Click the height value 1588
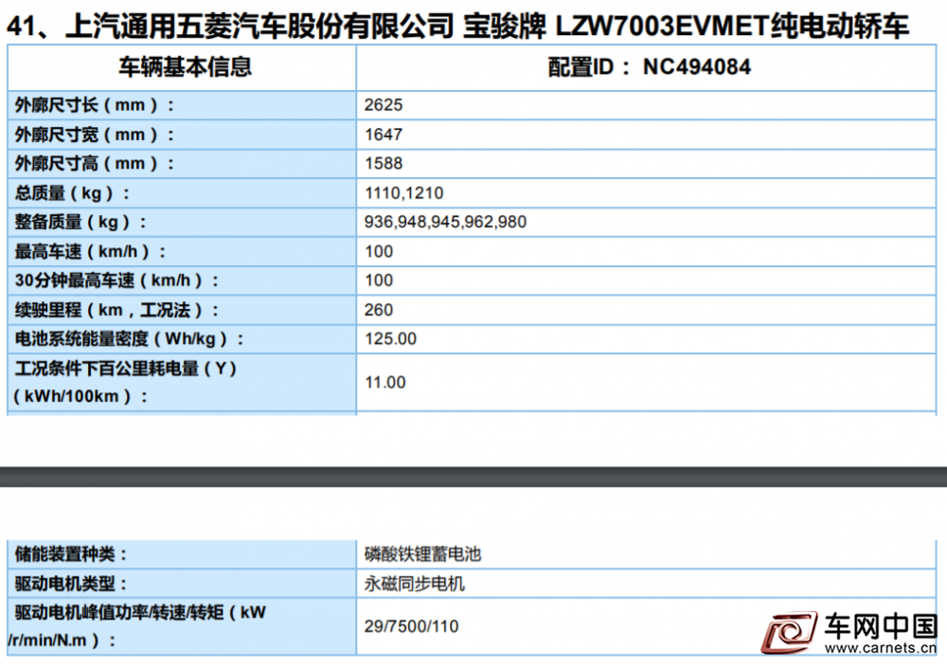947x664 pixels. pyautogui.click(x=384, y=164)
